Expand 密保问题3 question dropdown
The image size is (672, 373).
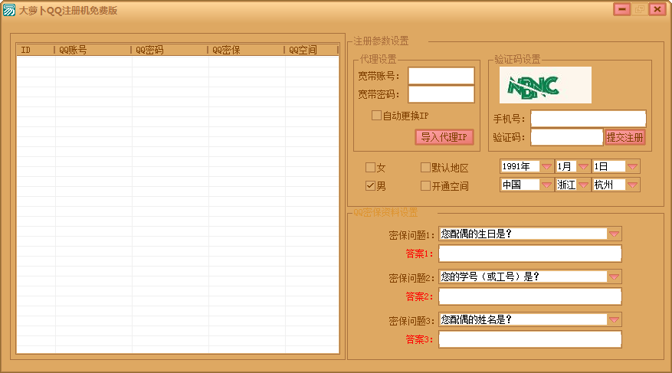[614, 319]
